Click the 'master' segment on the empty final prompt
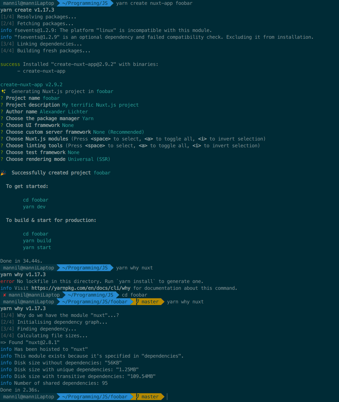 (x=150, y=397)
